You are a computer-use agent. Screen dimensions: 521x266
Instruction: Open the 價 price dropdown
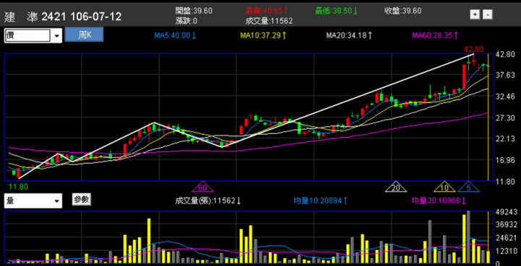[33, 36]
